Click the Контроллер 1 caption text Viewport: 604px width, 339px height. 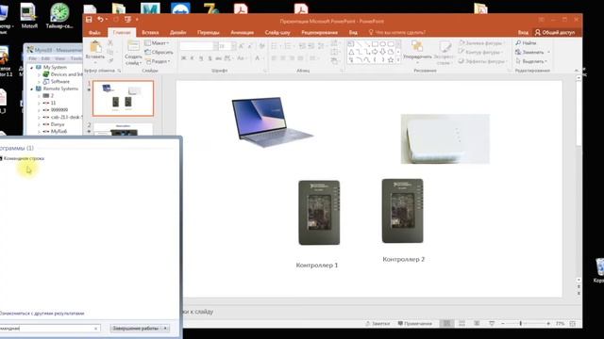point(317,266)
